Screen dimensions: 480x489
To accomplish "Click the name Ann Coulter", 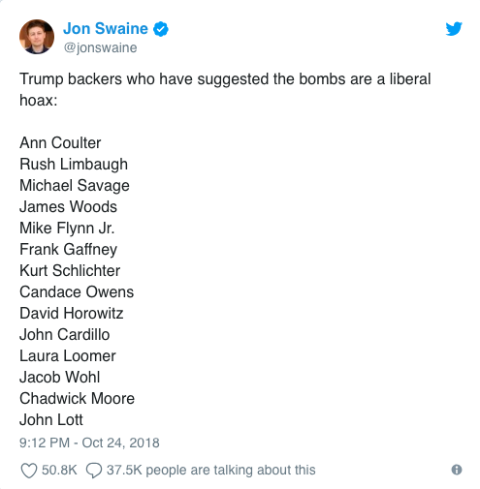I will click(x=60, y=142).
